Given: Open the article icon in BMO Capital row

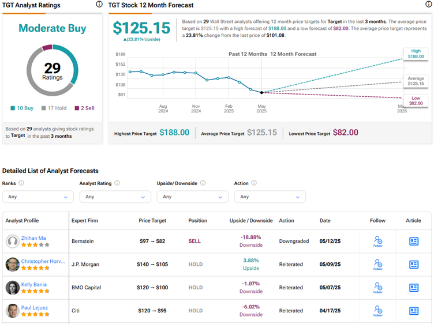Looking at the screenshot, I should [414, 288].
